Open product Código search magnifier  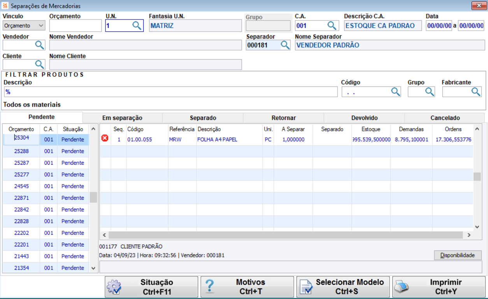pyautogui.click(x=395, y=92)
